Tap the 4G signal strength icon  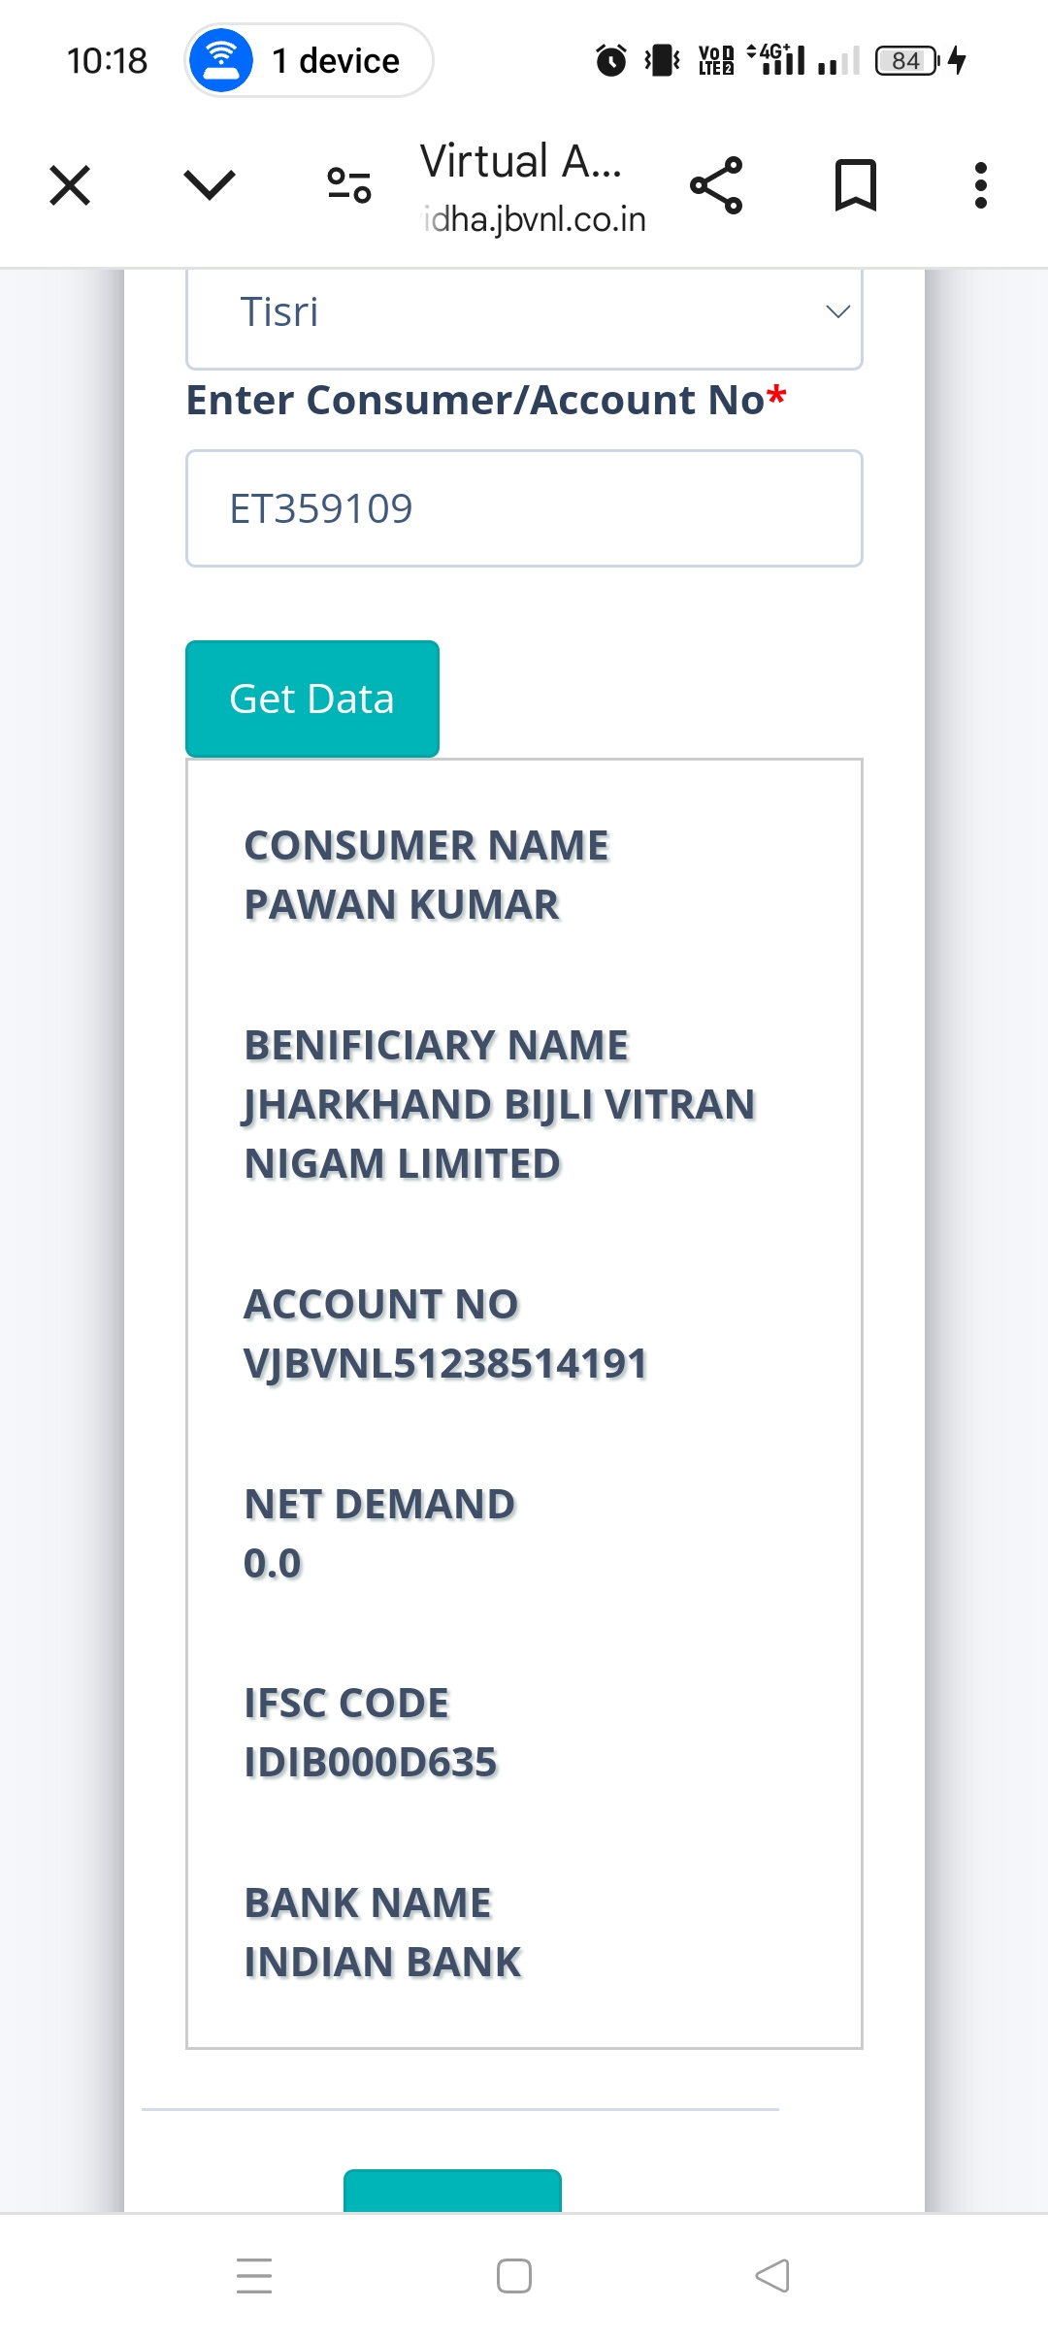tap(776, 59)
